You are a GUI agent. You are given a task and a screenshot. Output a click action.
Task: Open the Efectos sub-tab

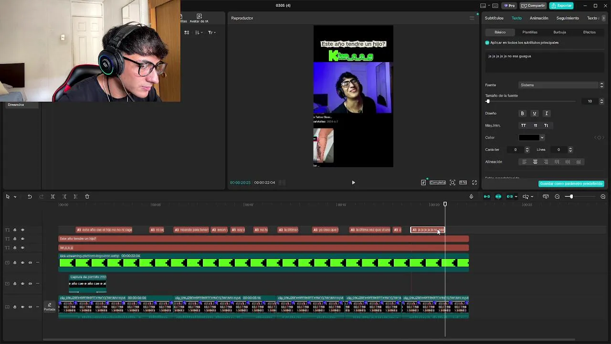click(x=590, y=32)
